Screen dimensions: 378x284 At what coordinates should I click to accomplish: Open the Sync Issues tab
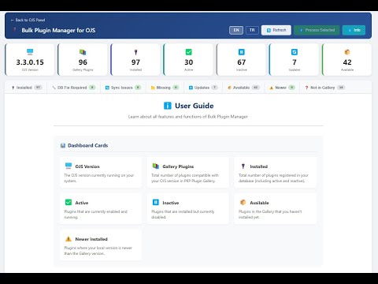click(123, 88)
